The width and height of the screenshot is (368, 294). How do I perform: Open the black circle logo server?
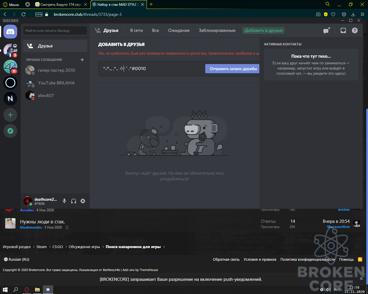(10, 83)
